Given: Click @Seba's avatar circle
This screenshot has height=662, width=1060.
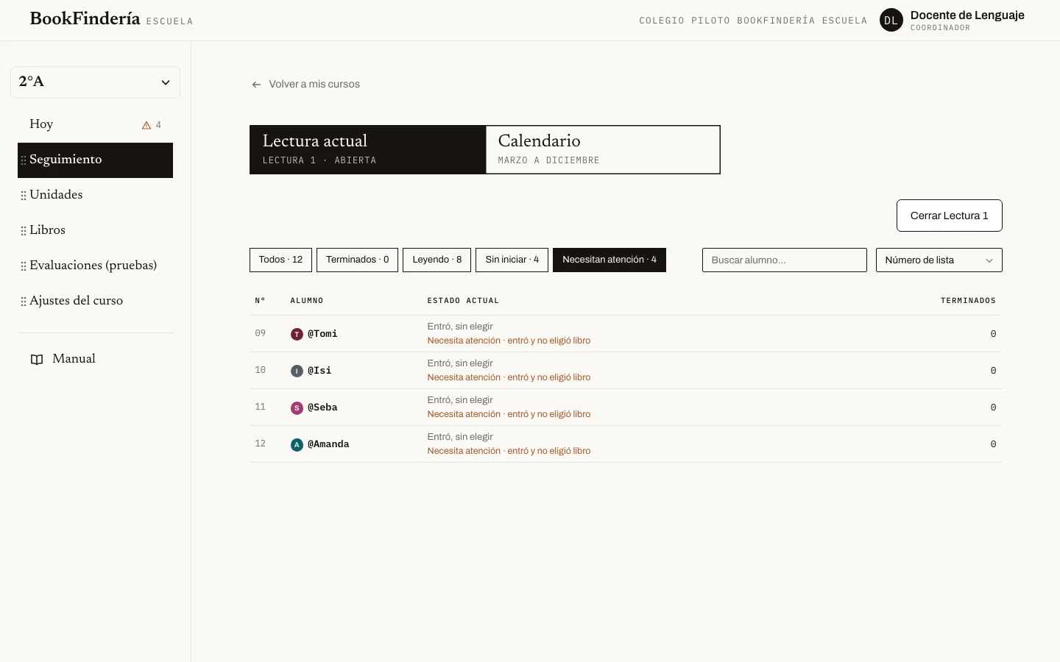Looking at the screenshot, I should (x=297, y=407).
